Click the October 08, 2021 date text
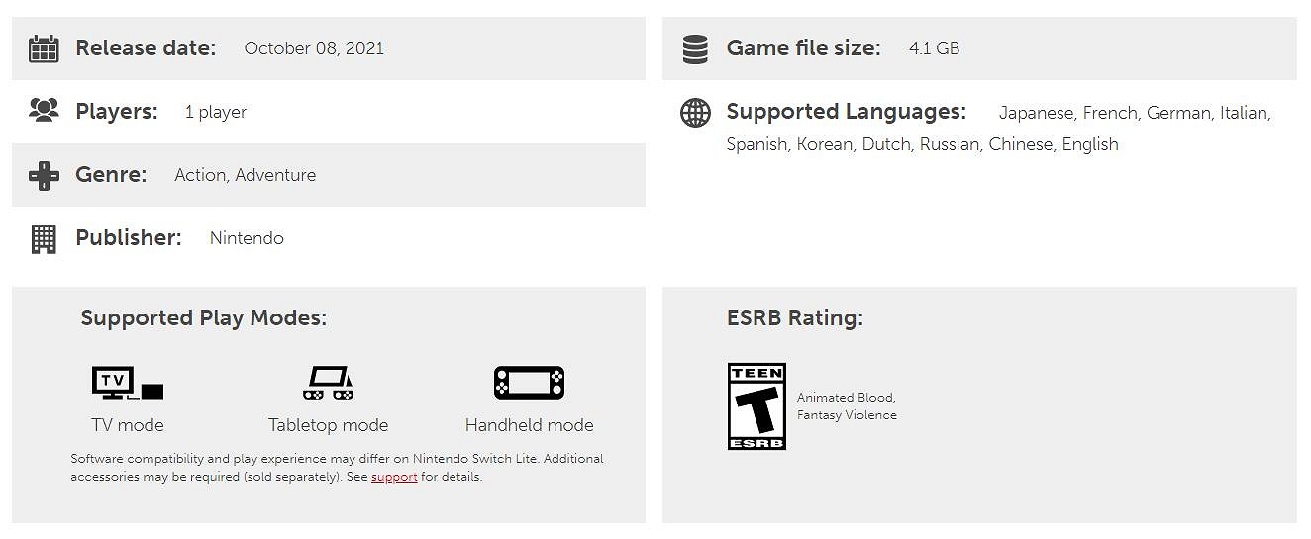 [314, 48]
